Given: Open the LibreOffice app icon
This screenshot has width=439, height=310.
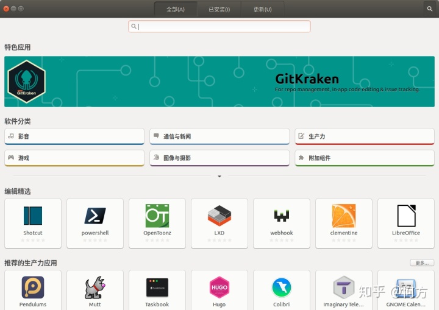Looking at the screenshot, I should 406,216.
